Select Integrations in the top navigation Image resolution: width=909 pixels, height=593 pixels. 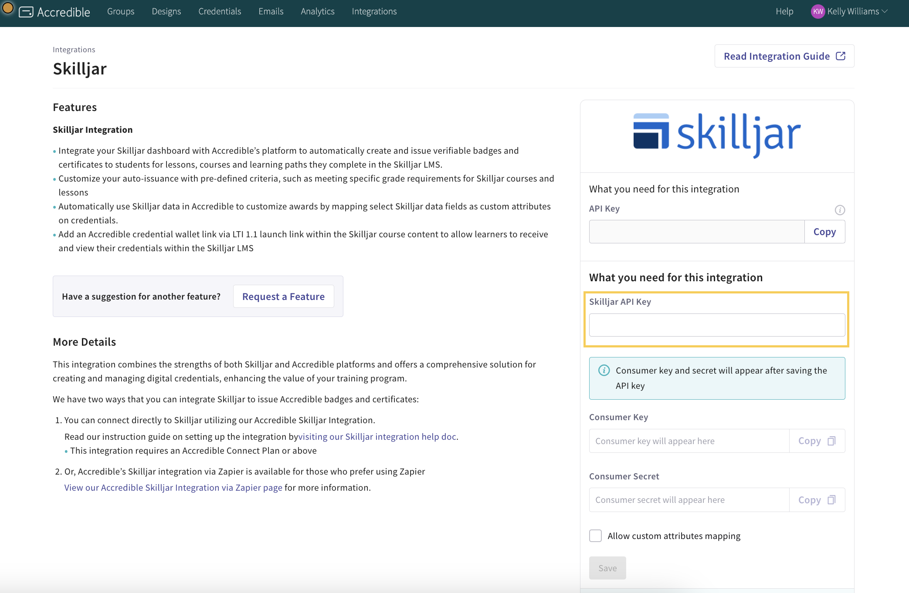[x=374, y=12]
